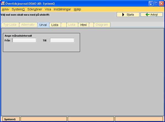Switch to the Diagram tab
165x122 pixels.
pos(102,25)
